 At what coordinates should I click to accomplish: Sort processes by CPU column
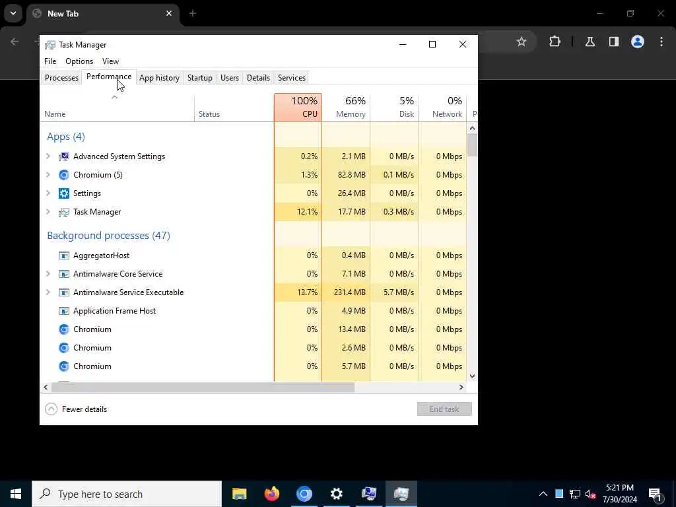pos(298,108)
